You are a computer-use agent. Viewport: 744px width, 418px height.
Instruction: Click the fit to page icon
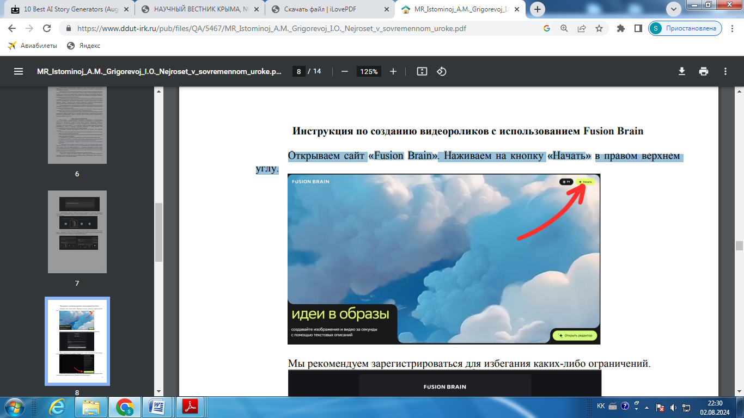[422, 71]
